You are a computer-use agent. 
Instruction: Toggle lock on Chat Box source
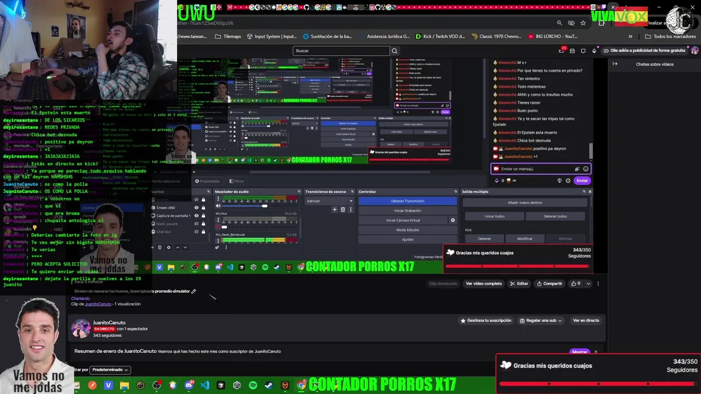[x=203, y=231]
